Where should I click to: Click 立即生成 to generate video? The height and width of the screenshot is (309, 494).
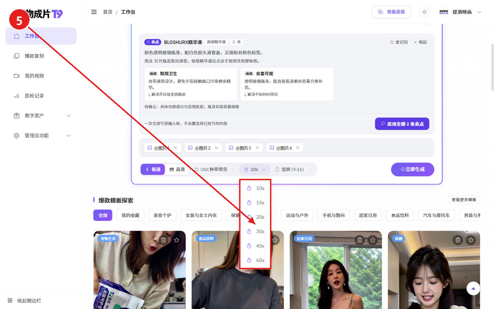(x=413, y=170)
